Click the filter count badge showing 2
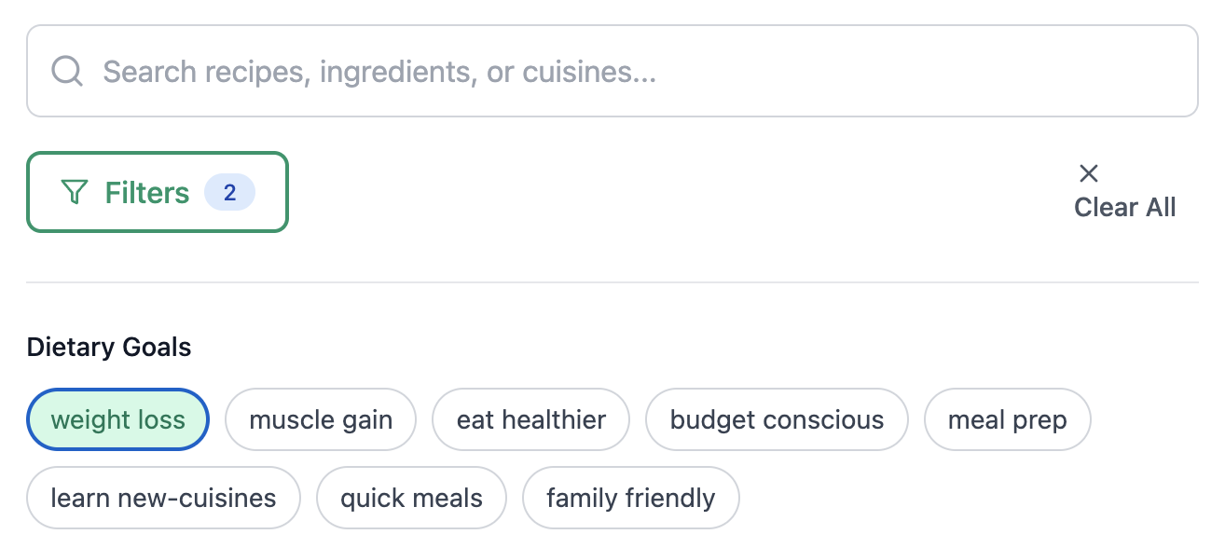The width and height of the screenshot is (1225, 548). pos(229,193)
